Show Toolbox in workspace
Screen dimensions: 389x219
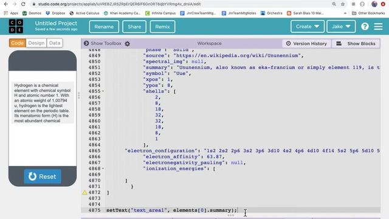(x=103, y=43)
